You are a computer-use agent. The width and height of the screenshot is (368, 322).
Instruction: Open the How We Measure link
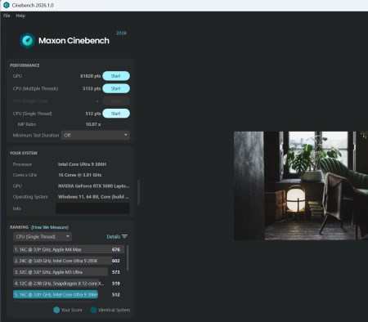pos(50,227)
